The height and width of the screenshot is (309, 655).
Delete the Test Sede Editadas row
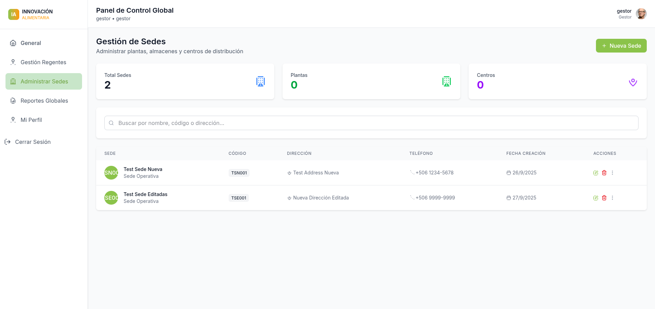click(x=604, y=198)
